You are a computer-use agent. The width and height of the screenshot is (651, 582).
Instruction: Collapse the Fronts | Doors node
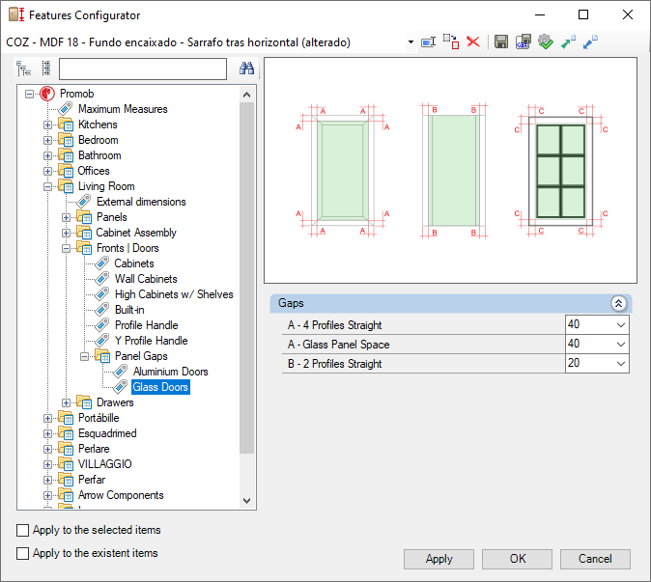(66, 248)
